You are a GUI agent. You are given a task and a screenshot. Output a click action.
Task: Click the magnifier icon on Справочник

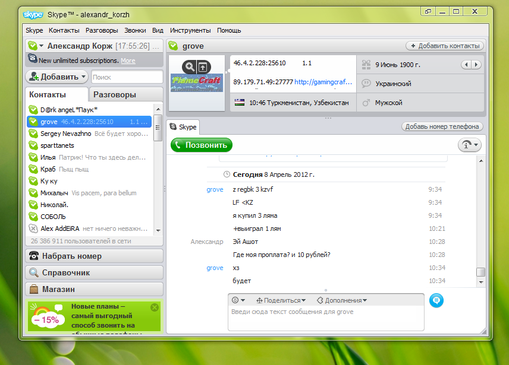pos(34,272)
